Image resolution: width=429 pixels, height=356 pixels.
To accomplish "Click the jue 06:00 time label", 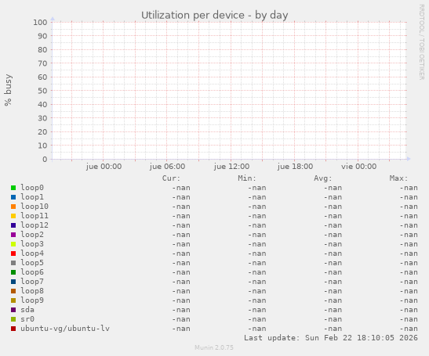I will pos(167,166).
